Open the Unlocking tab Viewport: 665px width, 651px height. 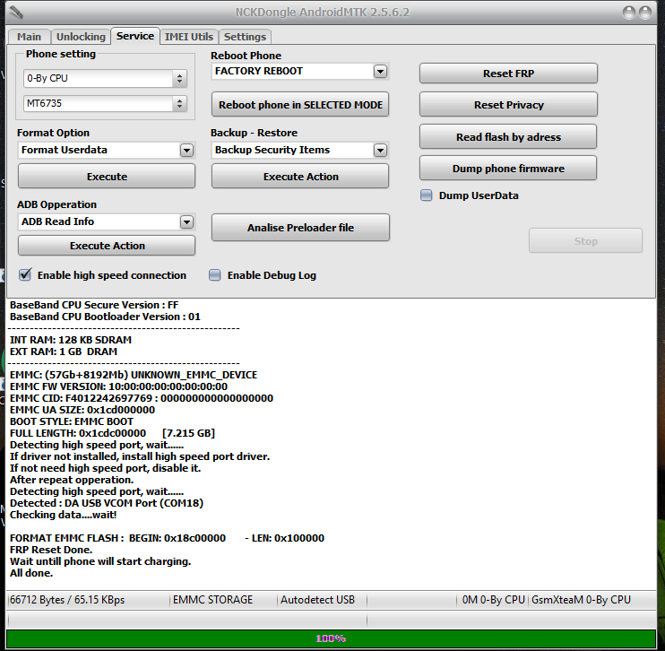tap(81, 37)
